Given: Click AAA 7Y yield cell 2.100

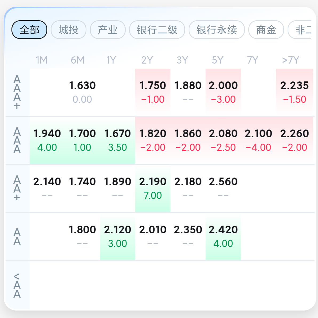Looking at the screenshot, I should click(x=259, y=140).
